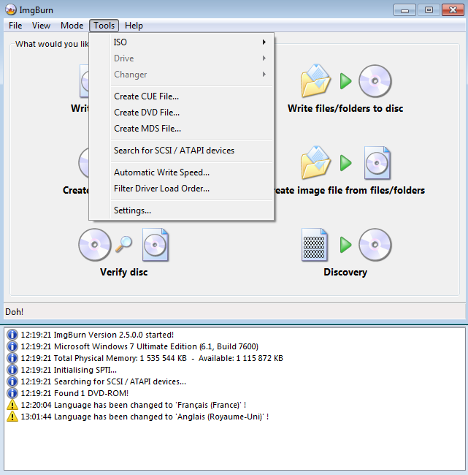Click the Drive submenu arrow
This screenshot has height=475, width=468.
click(264, 58)
